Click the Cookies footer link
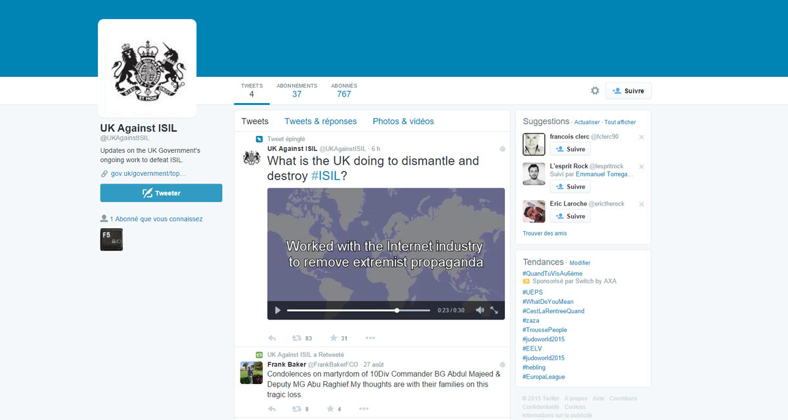 coord(575,407)
